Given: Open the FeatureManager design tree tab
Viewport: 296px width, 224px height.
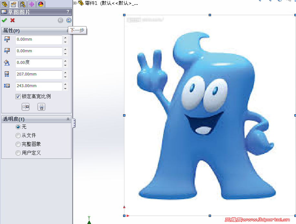Looking at the screenshot, I should tap(4, 4).
